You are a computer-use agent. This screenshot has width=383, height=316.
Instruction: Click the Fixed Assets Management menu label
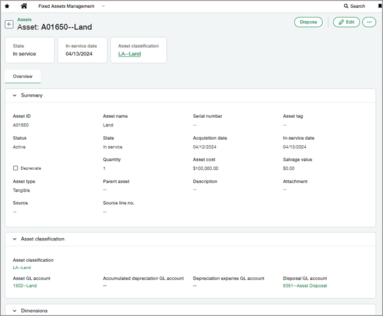[x=66, y=6]
